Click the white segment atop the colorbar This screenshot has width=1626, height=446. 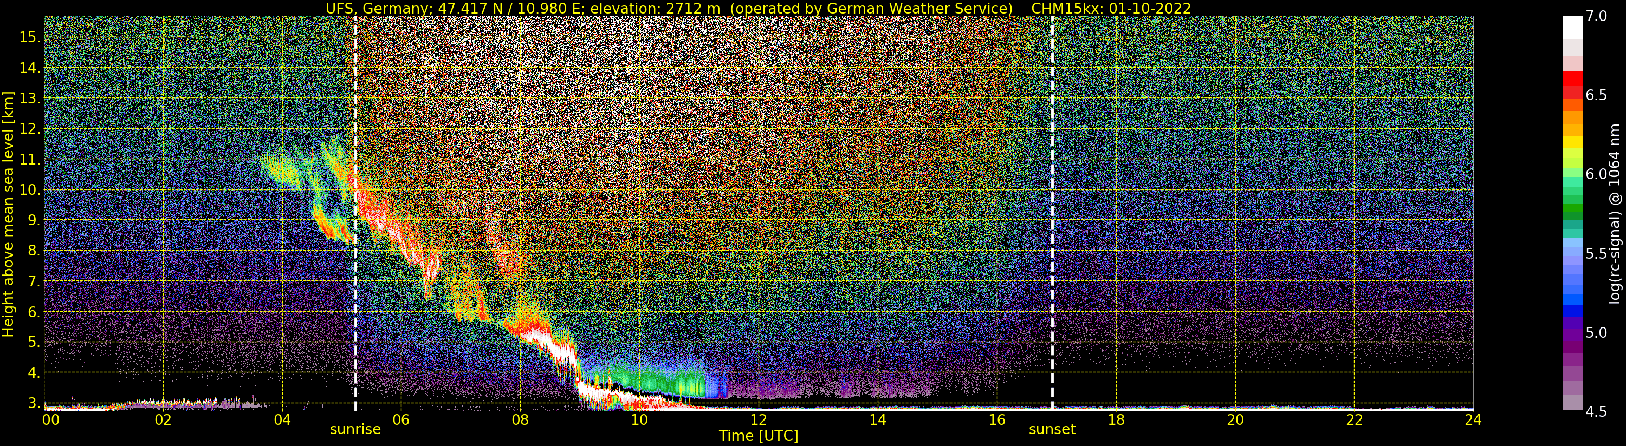tap(1573, 28)
